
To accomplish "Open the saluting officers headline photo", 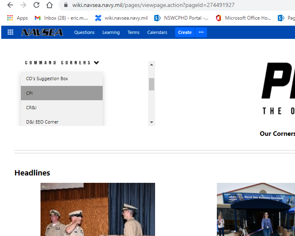I will pyautogui.click(x=98, y=209).
